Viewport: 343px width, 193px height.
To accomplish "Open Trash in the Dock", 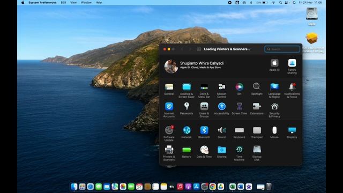I will tap(269, 187).
